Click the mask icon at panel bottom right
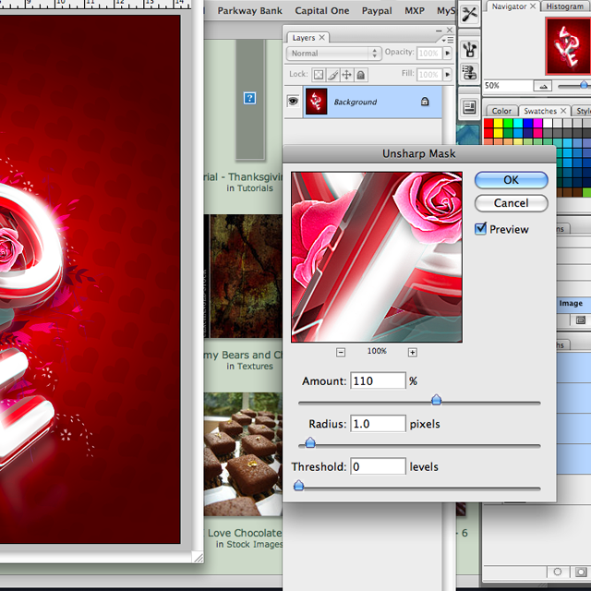The image size is (591, 591). pos(581,572)
